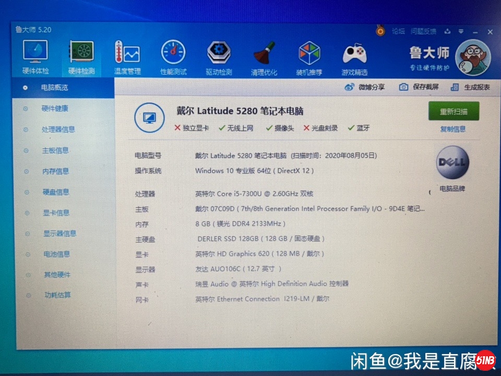Click 保存截屏 to save screenshot
Screen dimensions: 501x376
coord(403,87)
